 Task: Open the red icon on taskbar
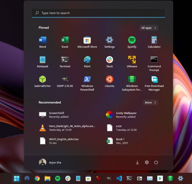click(99, 178)
